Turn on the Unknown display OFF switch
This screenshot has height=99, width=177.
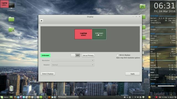tap(76, 55)
